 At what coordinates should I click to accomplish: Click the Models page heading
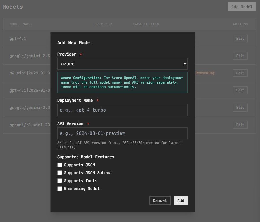coord(13,7)
